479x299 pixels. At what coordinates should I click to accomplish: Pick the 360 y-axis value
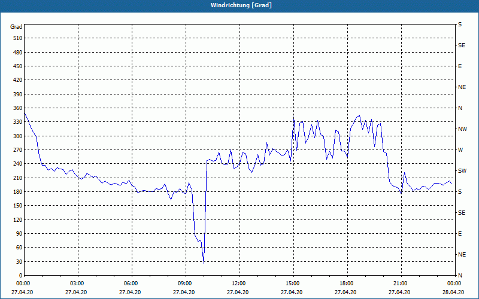pos(18,108)
